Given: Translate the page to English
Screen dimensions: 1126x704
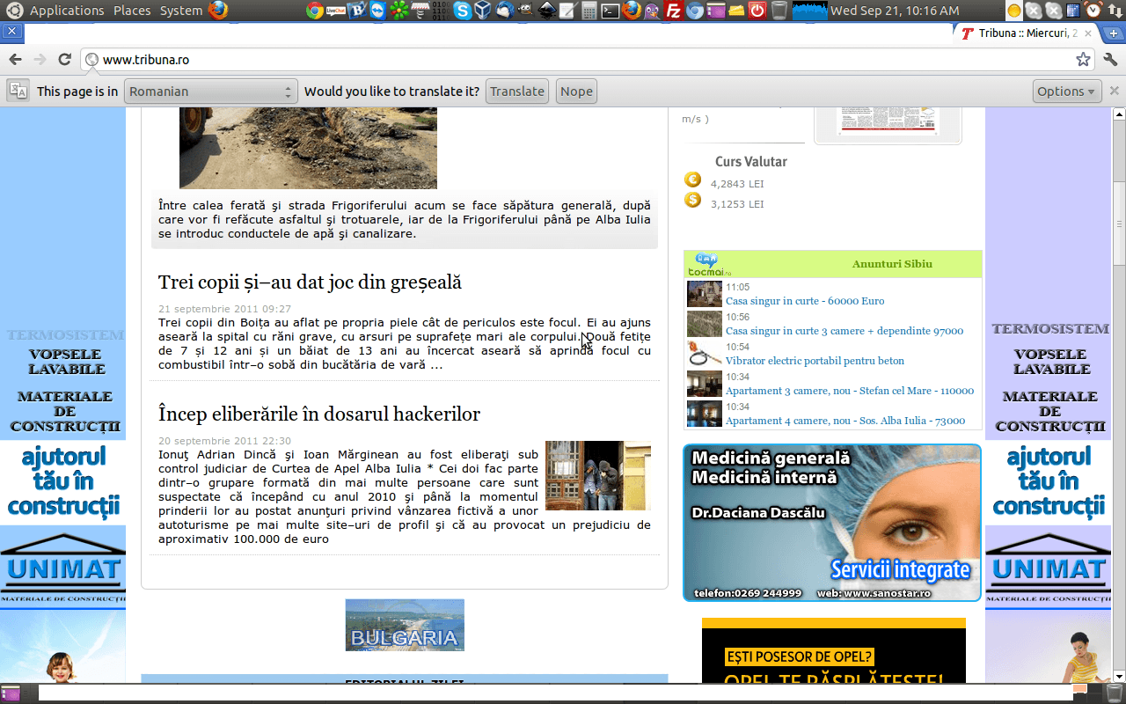Looking at the screenshot, I should (516, 91).
